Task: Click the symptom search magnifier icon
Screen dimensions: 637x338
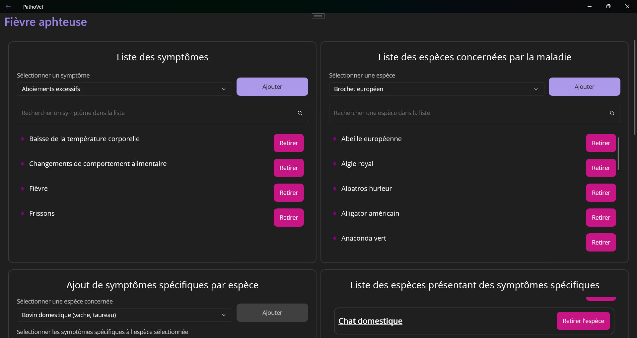Action: [x=300, y=113]
